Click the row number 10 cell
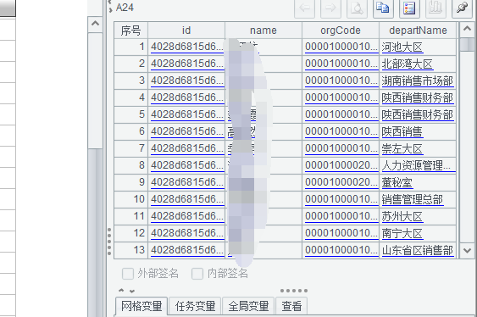Image resolution: width=477 pixels, height=317 pixels. coord(131,199)
